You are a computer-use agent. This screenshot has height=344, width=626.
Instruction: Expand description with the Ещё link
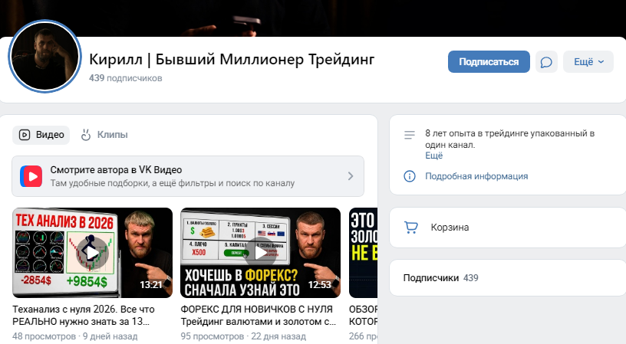[433, 156]
